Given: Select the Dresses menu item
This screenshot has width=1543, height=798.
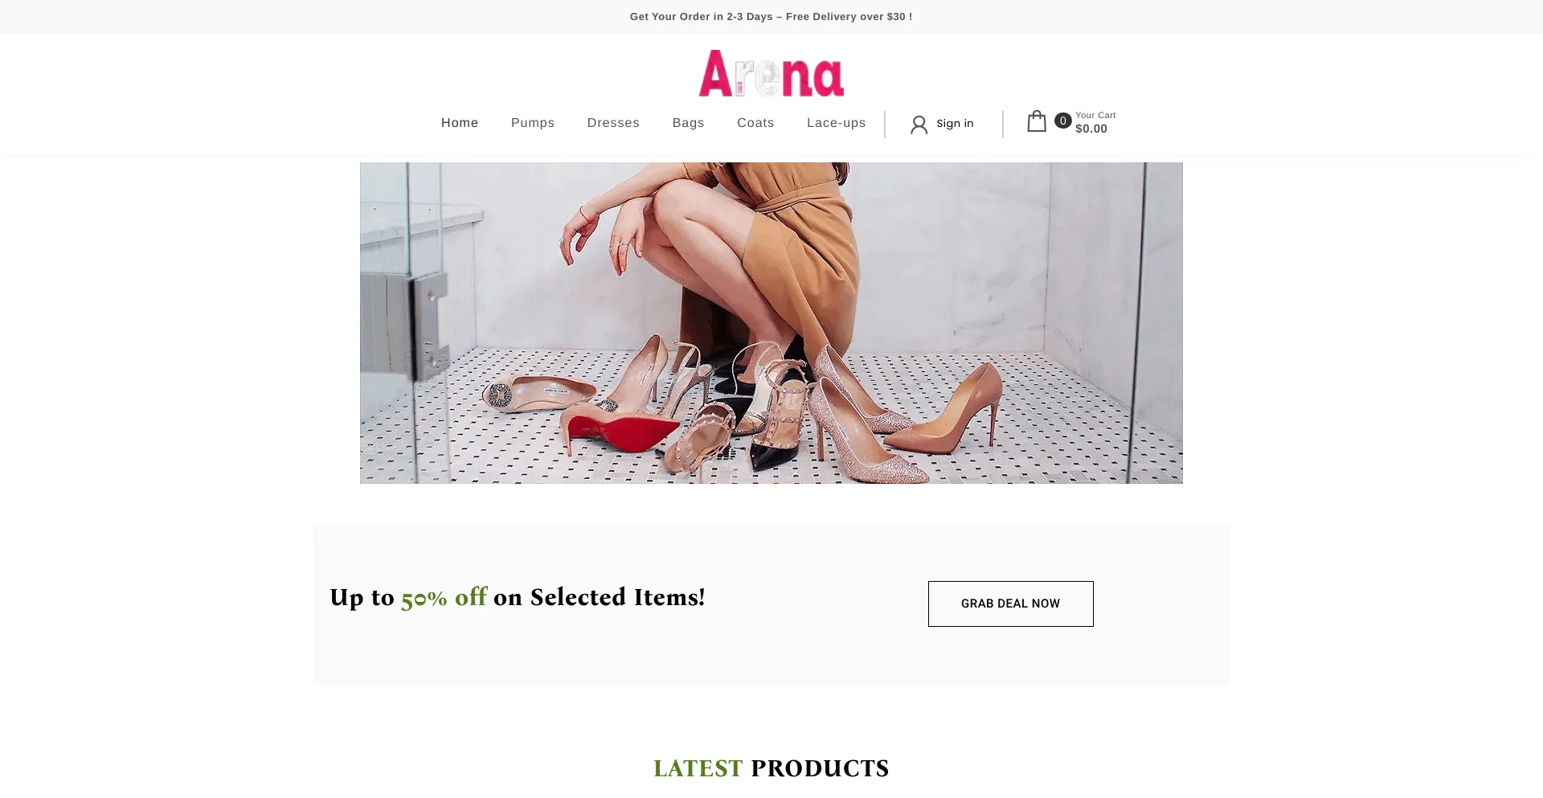Looking at the screenshot, I should coord(613,123).
